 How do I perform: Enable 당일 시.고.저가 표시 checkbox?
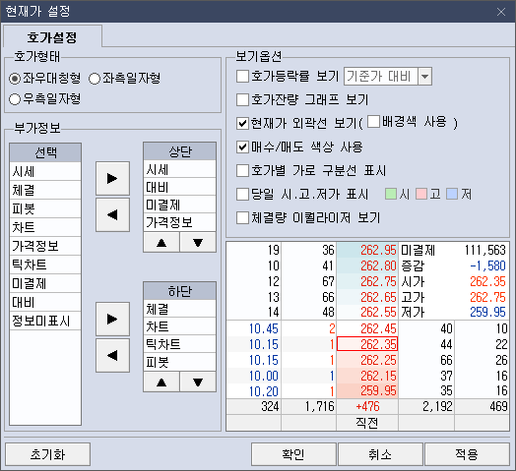point(242,194)
